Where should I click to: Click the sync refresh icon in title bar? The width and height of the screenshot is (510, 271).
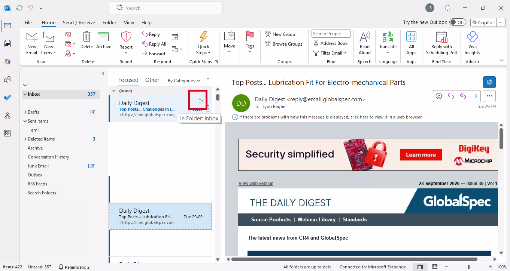pyautogui.click(x=19, y=8)
